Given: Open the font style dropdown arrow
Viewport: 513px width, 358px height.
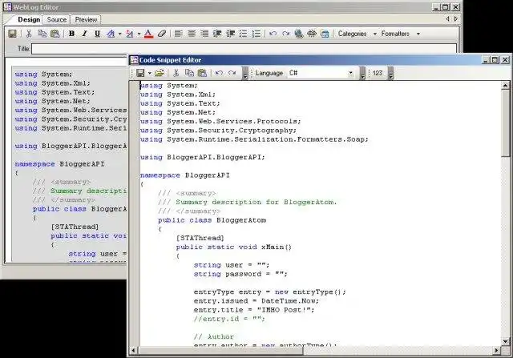Looking at the screenshot, I should click(x=119, y=34).
